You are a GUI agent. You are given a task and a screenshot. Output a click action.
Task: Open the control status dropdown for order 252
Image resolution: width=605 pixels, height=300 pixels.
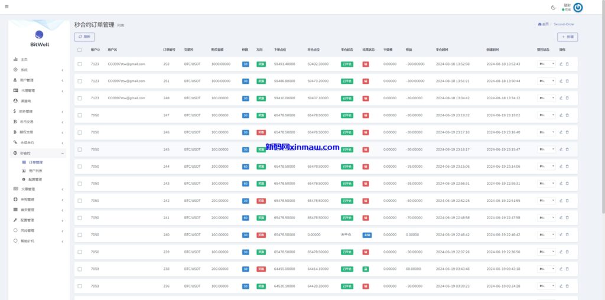click(x=546, y=64)
